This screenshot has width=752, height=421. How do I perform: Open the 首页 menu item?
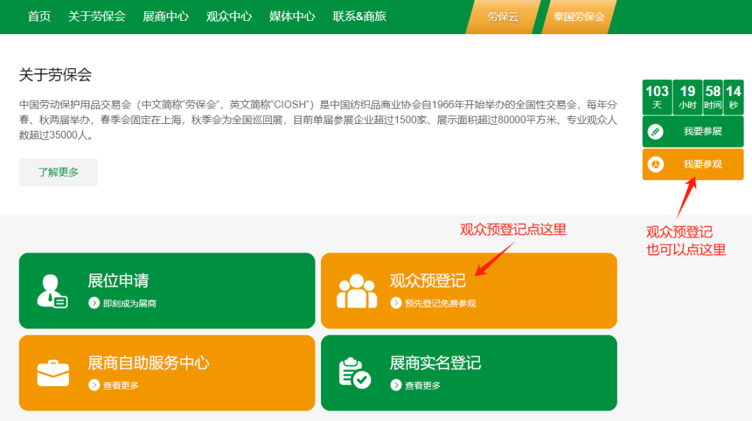pyautogui.click(x=39, y=16)
